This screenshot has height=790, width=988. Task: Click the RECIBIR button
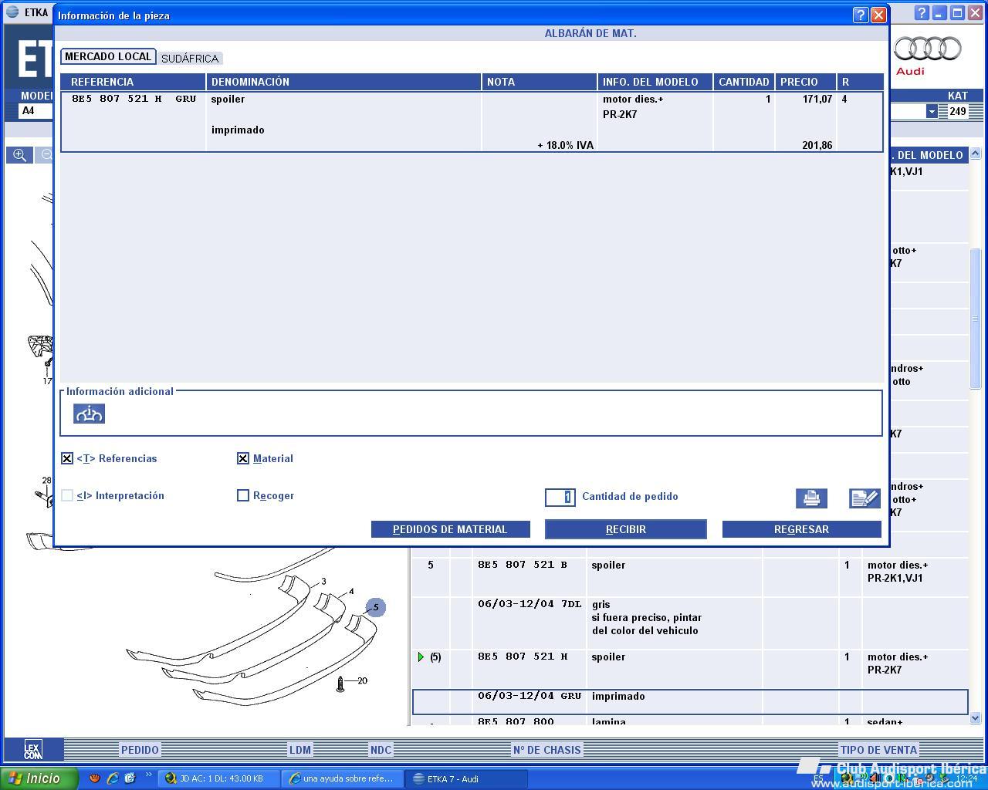pos(626,529)
